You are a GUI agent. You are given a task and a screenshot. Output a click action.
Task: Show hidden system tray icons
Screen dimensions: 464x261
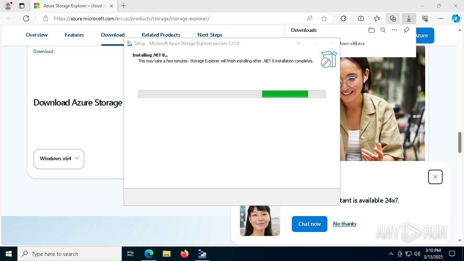point(391,254)
